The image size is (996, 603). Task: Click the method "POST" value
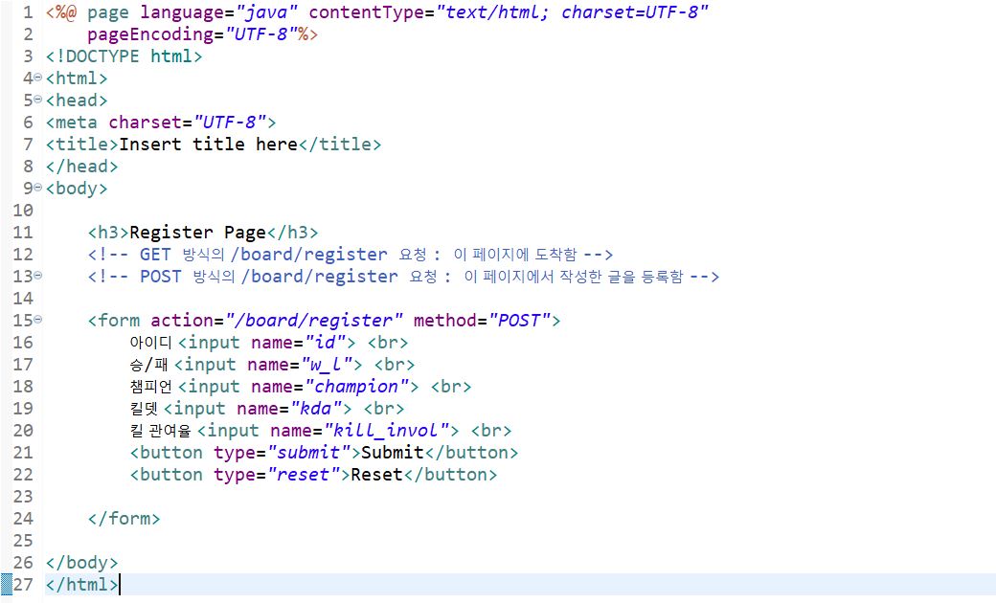(x=519, y=321)
